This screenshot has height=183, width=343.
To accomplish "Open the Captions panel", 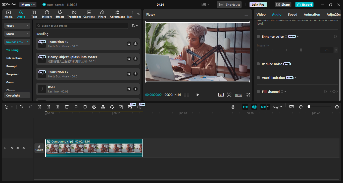I will point(89,14).
